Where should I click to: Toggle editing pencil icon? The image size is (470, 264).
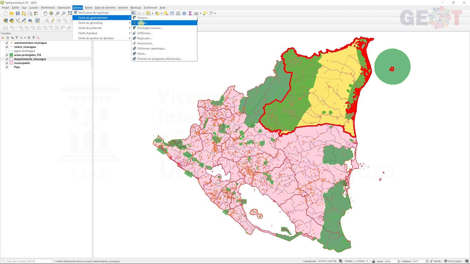pos(53,21)
